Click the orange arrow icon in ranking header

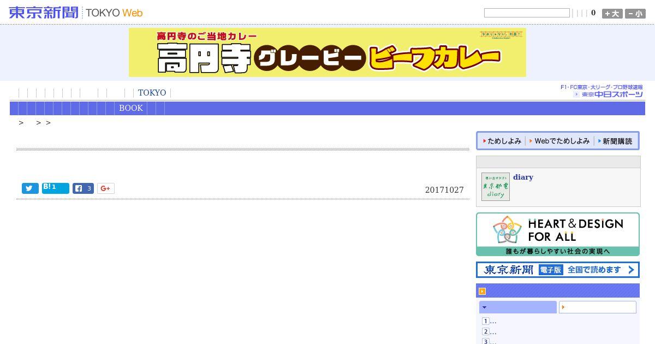click(x=482, y=291)
